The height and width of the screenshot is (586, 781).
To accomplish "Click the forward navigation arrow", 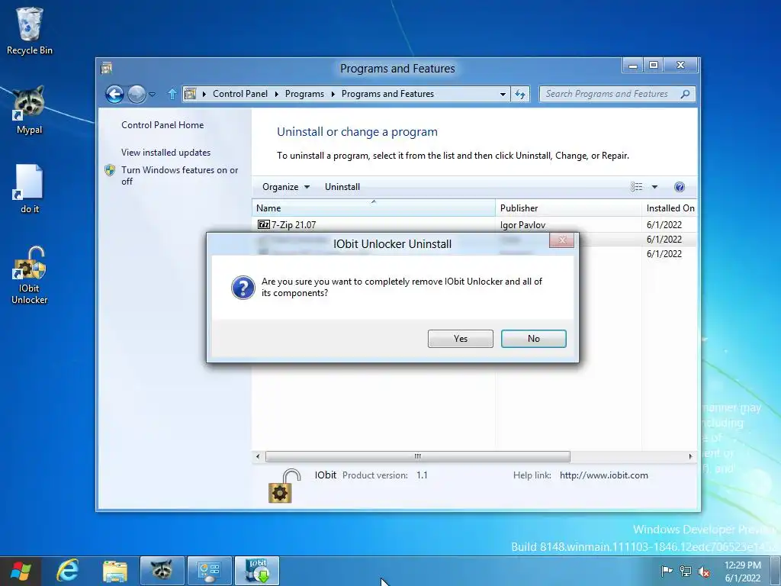I will coord(137,94).
